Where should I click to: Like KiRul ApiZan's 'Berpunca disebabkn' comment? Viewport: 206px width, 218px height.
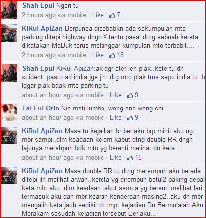click(98, 55)
